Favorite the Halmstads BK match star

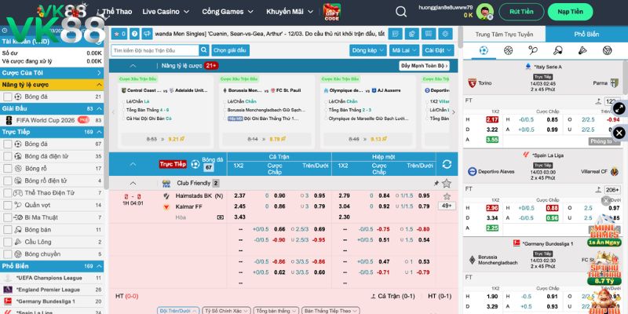click(x=447, y=196)
